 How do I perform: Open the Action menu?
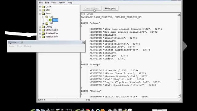[x=62, y=3]
